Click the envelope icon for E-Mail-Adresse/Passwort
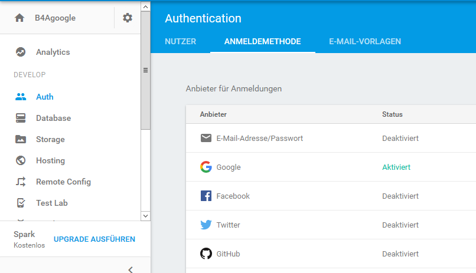This screenshot has width=476, height=273. pos(206,138)
